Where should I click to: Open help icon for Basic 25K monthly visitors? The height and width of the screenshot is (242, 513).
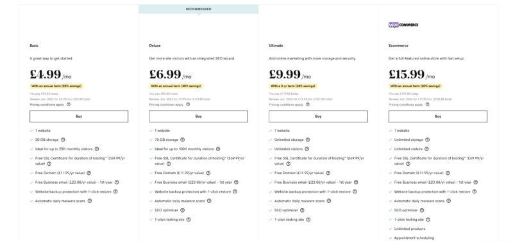coord(97,149)
